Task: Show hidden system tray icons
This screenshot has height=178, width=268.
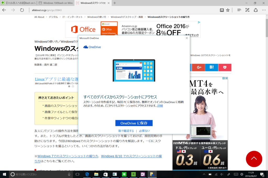Action: point(204,174)
